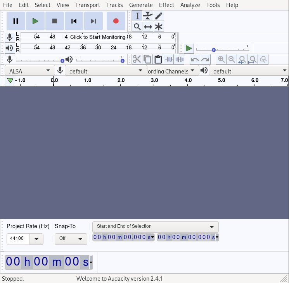
Task: Click Trim audio outside selection icon
Action: click(169, 59)
